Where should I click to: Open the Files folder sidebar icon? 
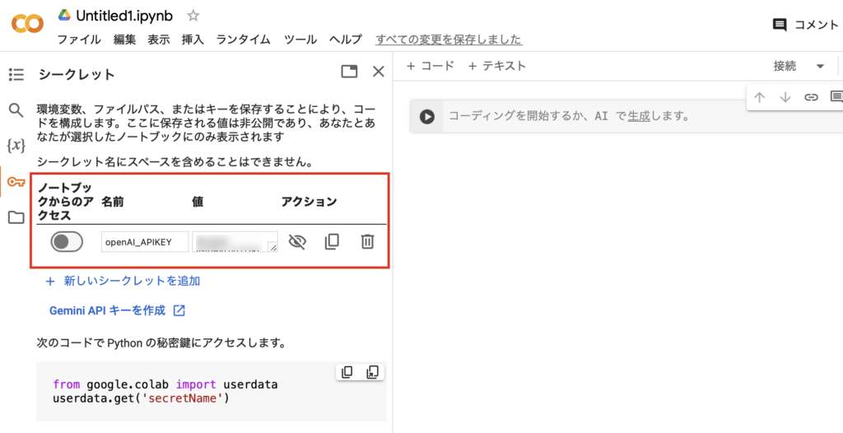click(x=16, y=217)
